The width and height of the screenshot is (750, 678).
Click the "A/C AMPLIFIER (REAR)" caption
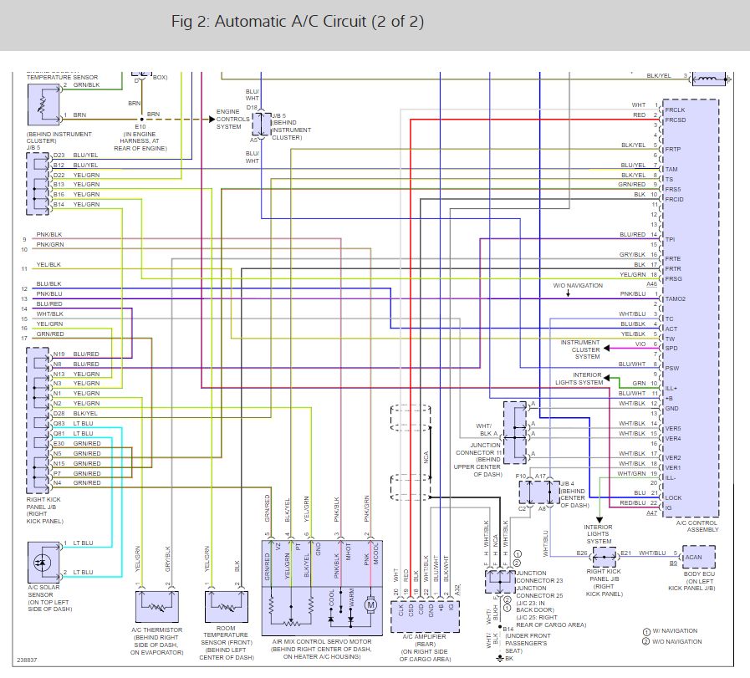point(425,640)
